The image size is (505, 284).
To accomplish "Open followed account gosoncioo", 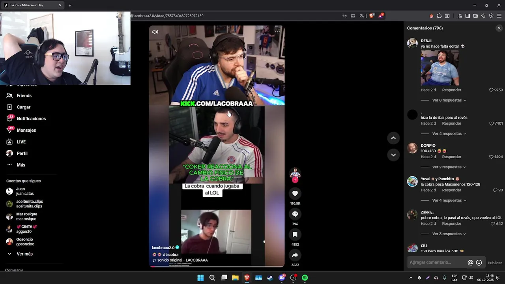I will click(x=24, y=242).
